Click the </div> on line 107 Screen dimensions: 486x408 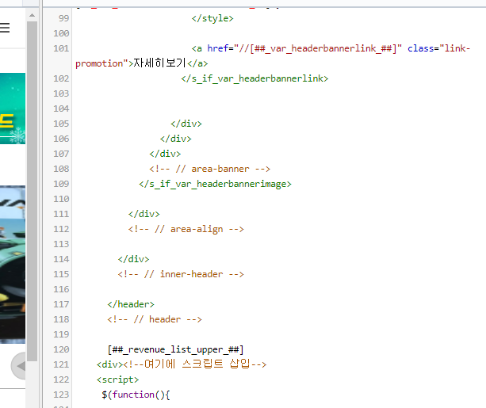(165, 154)
